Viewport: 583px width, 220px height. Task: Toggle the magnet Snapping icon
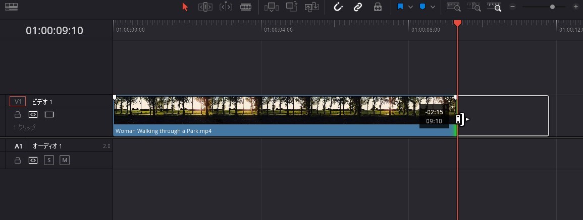tap(338, 7)
